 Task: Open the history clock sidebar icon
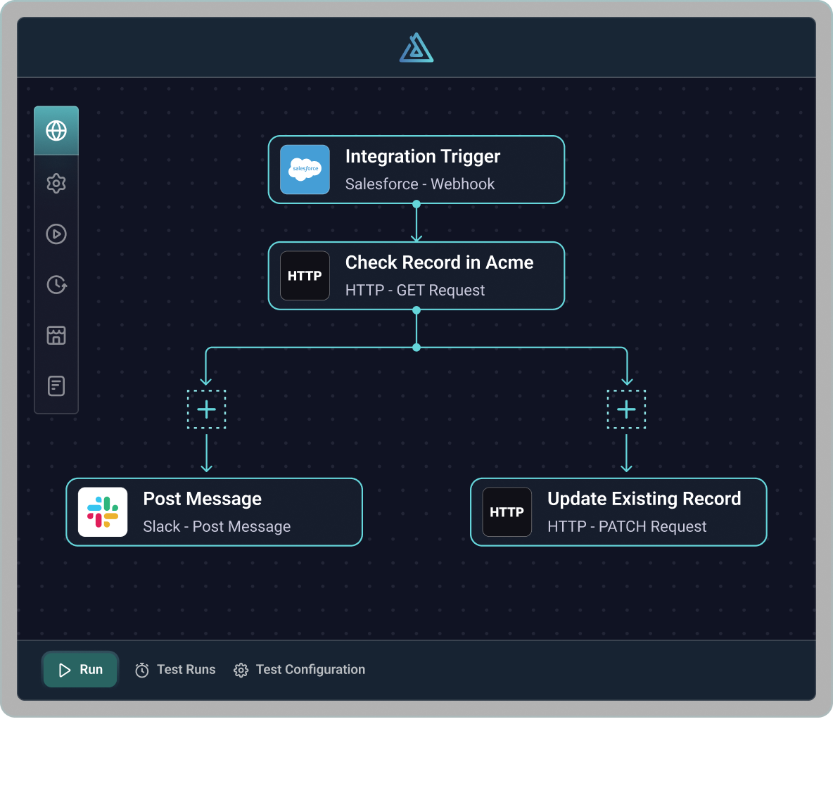tap(56, 285)
